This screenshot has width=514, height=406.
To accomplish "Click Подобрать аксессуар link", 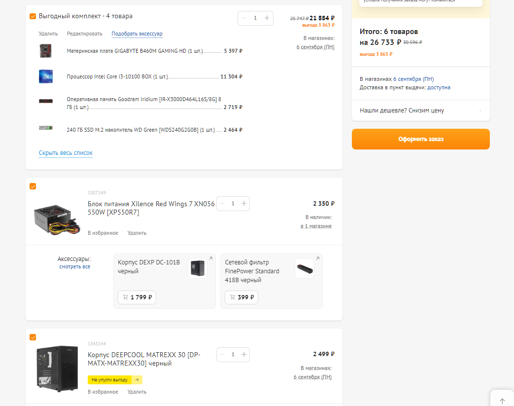I will coord(137,34).
